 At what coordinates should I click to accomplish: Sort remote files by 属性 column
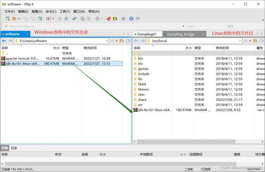259,48
